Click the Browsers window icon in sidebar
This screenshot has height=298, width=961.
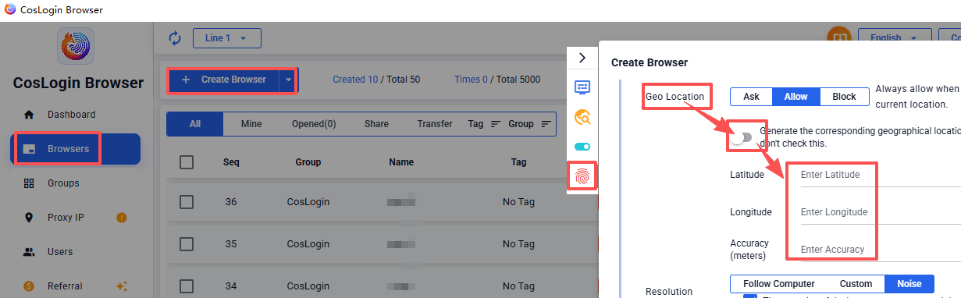(x=29, y=149)
